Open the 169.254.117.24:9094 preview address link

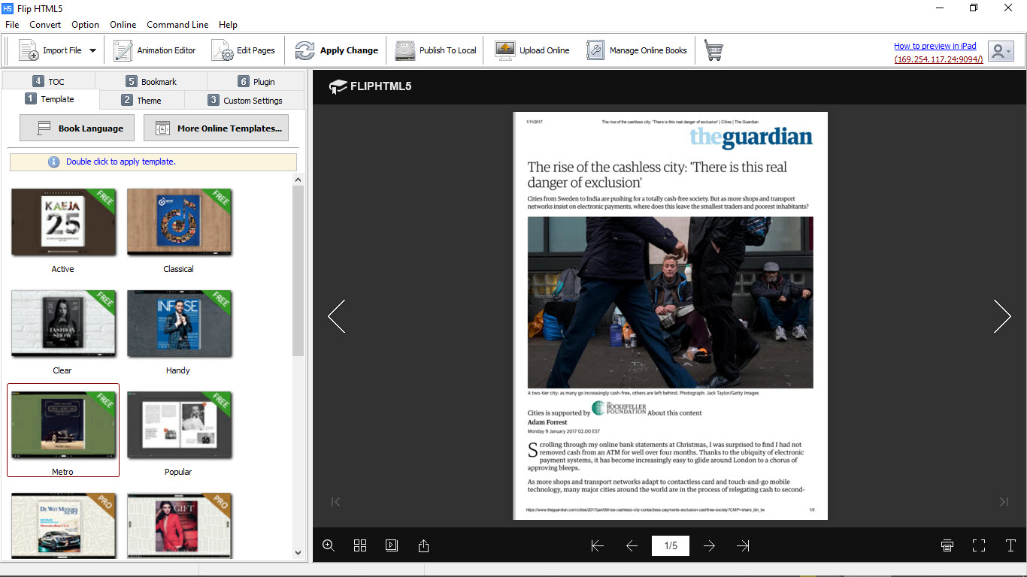pyautogui.click(x=938, y=59)
